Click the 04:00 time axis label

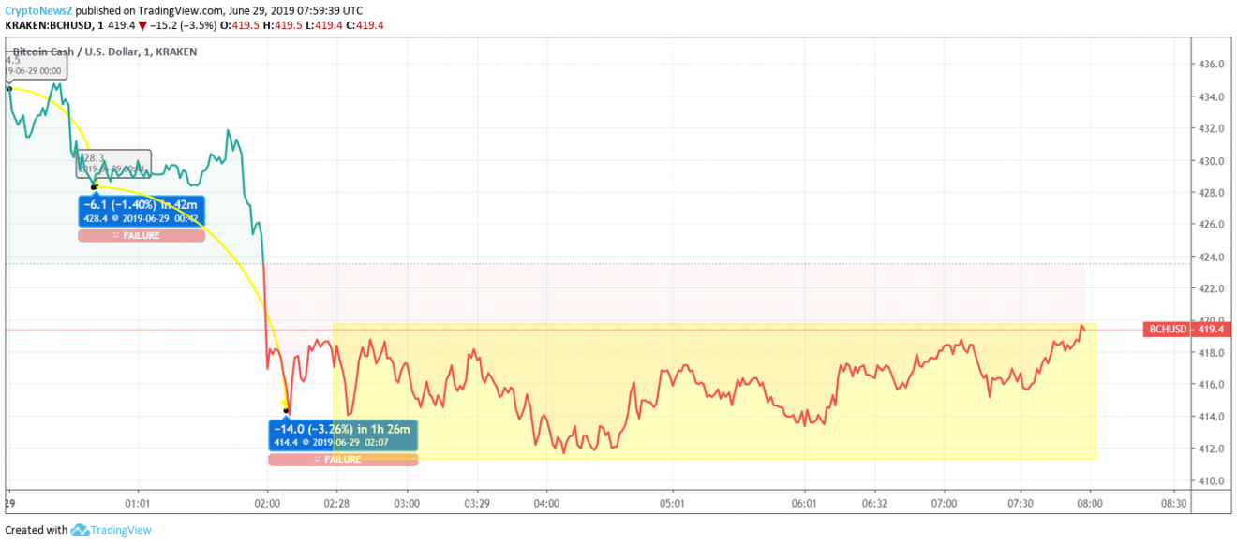coord(546,503)
